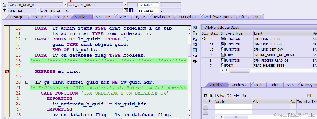Click the yellow arrow active stack indicator
The width and height of the screenshot is (317, 119).
point(204,39)
